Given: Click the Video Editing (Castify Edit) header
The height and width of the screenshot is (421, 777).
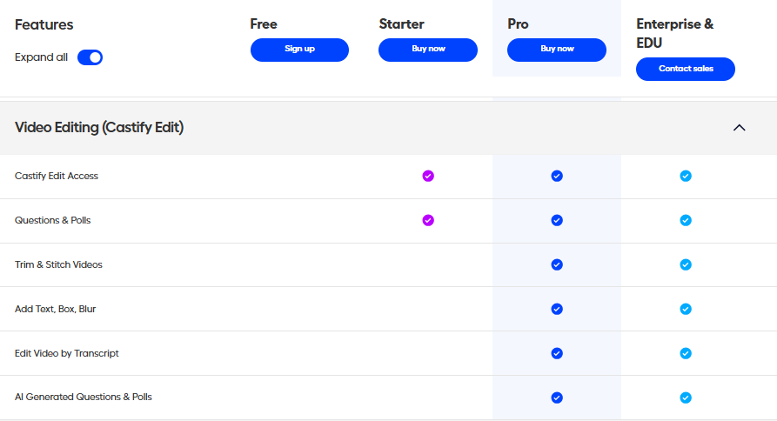Looking at the screenshot, I should pos(99,128).
